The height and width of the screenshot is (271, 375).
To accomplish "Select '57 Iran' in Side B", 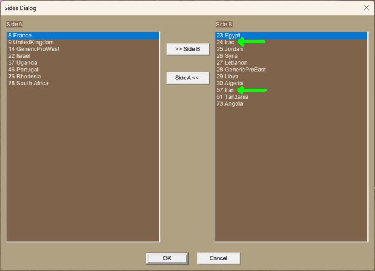I will tap(291, 90).
